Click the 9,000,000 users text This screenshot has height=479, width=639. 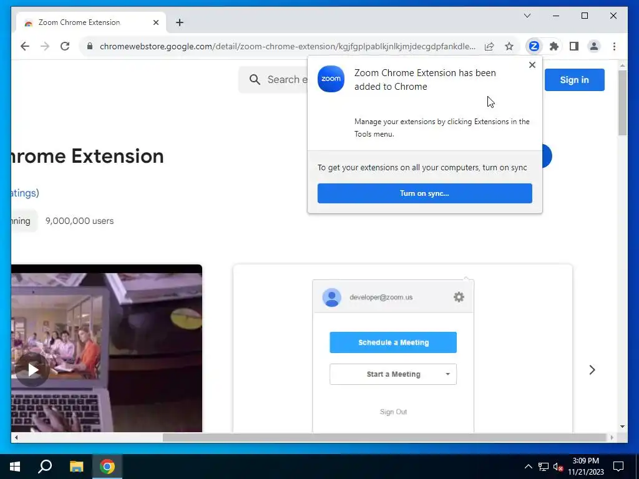click(x=79, y=221)
